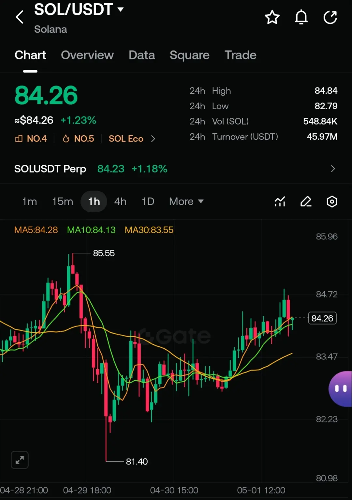Go to the Trade tab

[x=241, y=55]
